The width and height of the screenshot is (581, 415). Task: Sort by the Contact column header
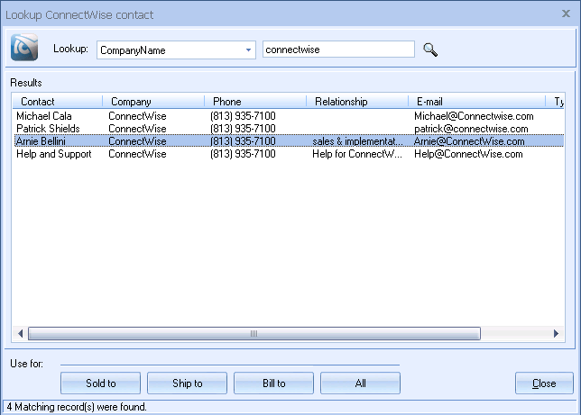pyautogui.click(x=58, y=102)
